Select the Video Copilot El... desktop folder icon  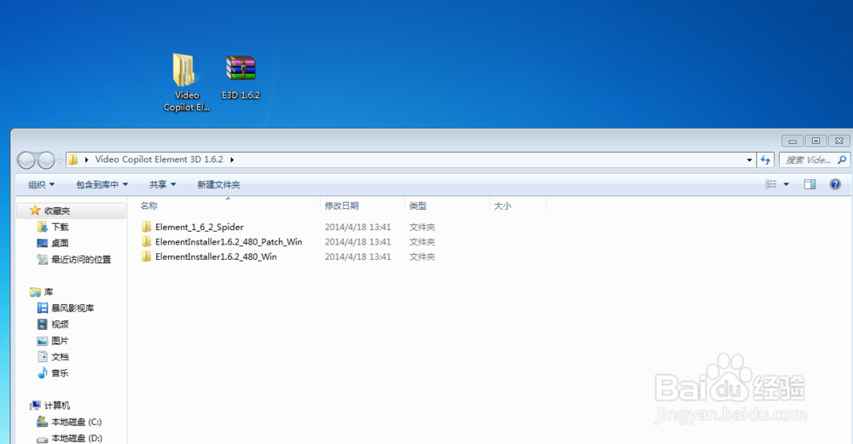(x=187, y=82)
